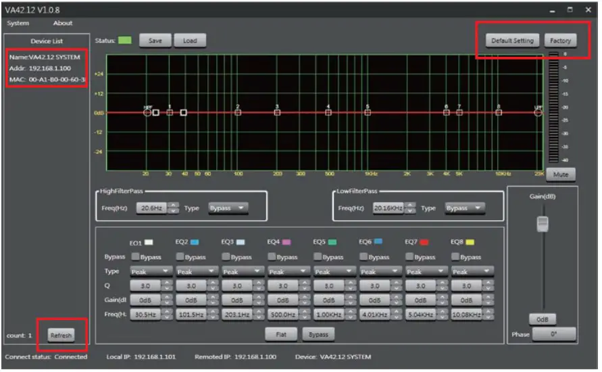The image size is (602, 372).
Task: Click the EQ8 frequency field 10.08KHz
Action: pyautogui.click(x=466, y=315)
